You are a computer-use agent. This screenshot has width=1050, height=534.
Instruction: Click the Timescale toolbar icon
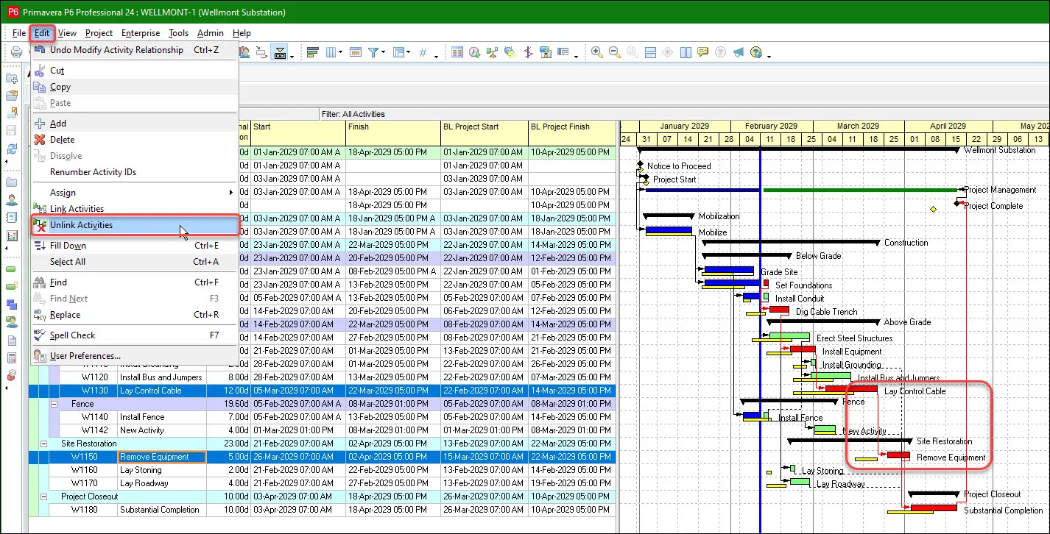point(355,52)
